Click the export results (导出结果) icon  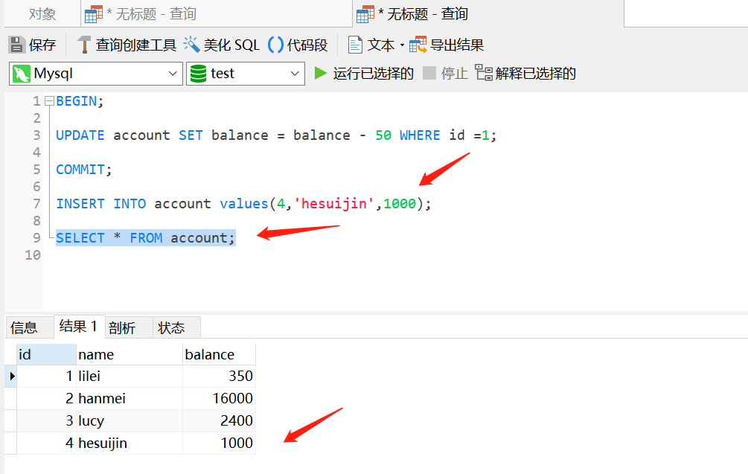[418, 45]
